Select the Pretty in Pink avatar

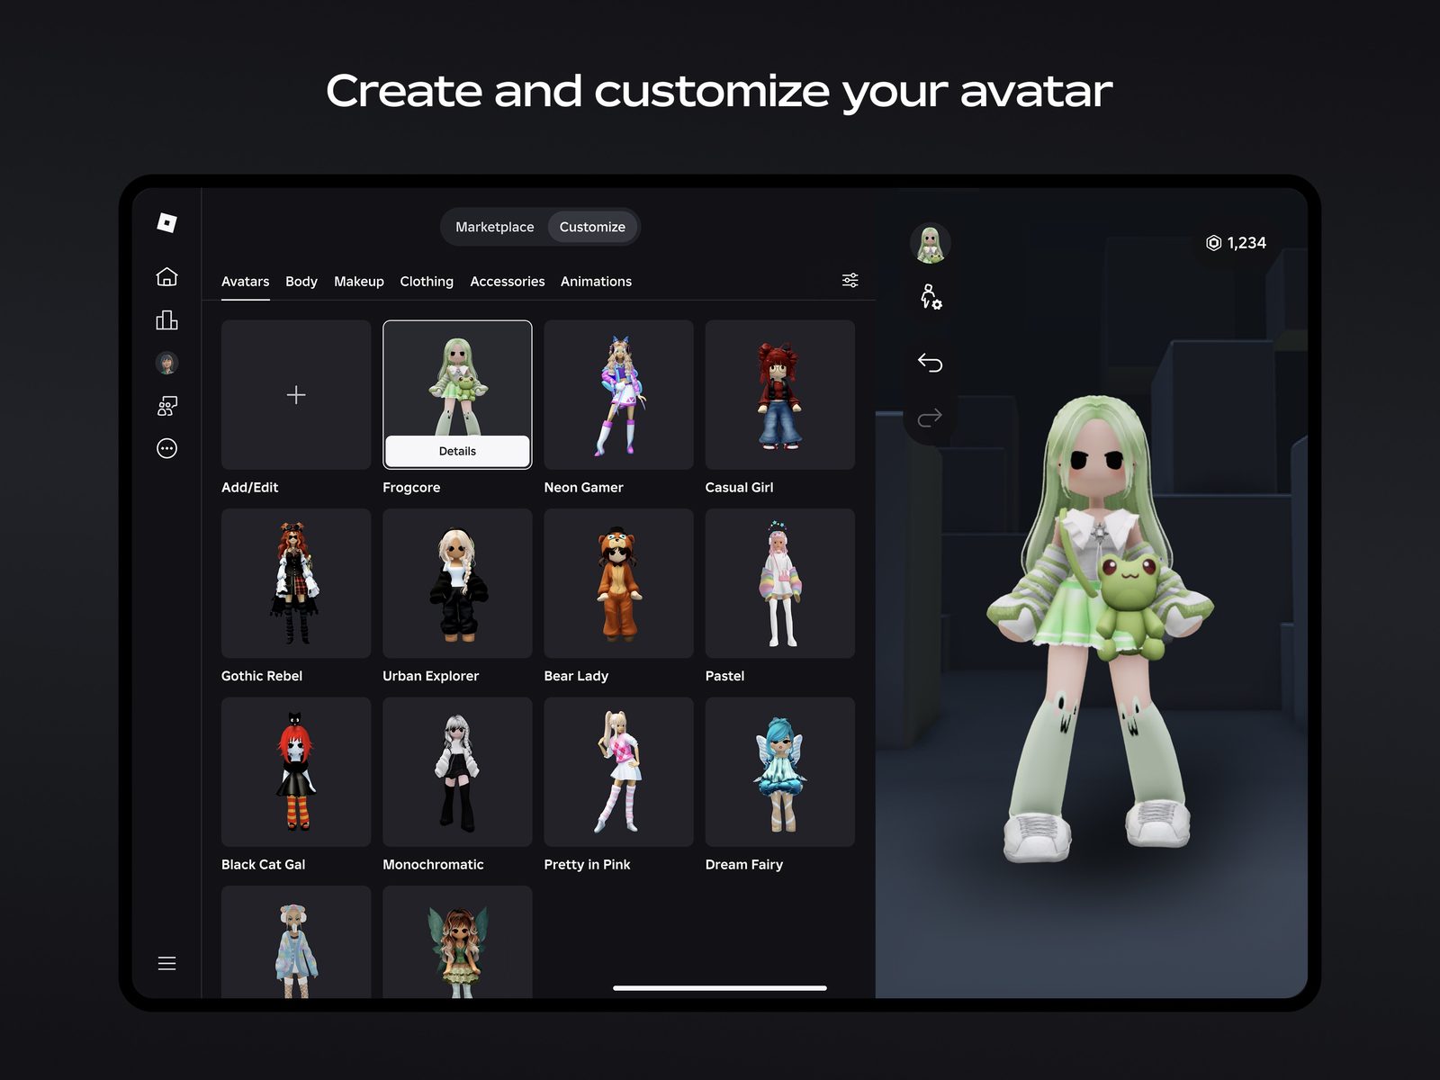point(618,771)
